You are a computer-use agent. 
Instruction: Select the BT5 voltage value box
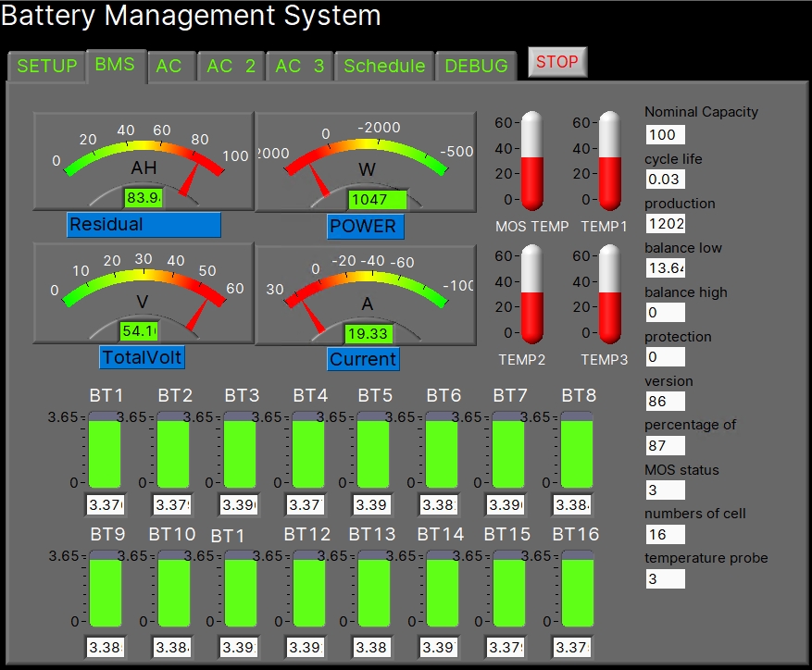372,505
